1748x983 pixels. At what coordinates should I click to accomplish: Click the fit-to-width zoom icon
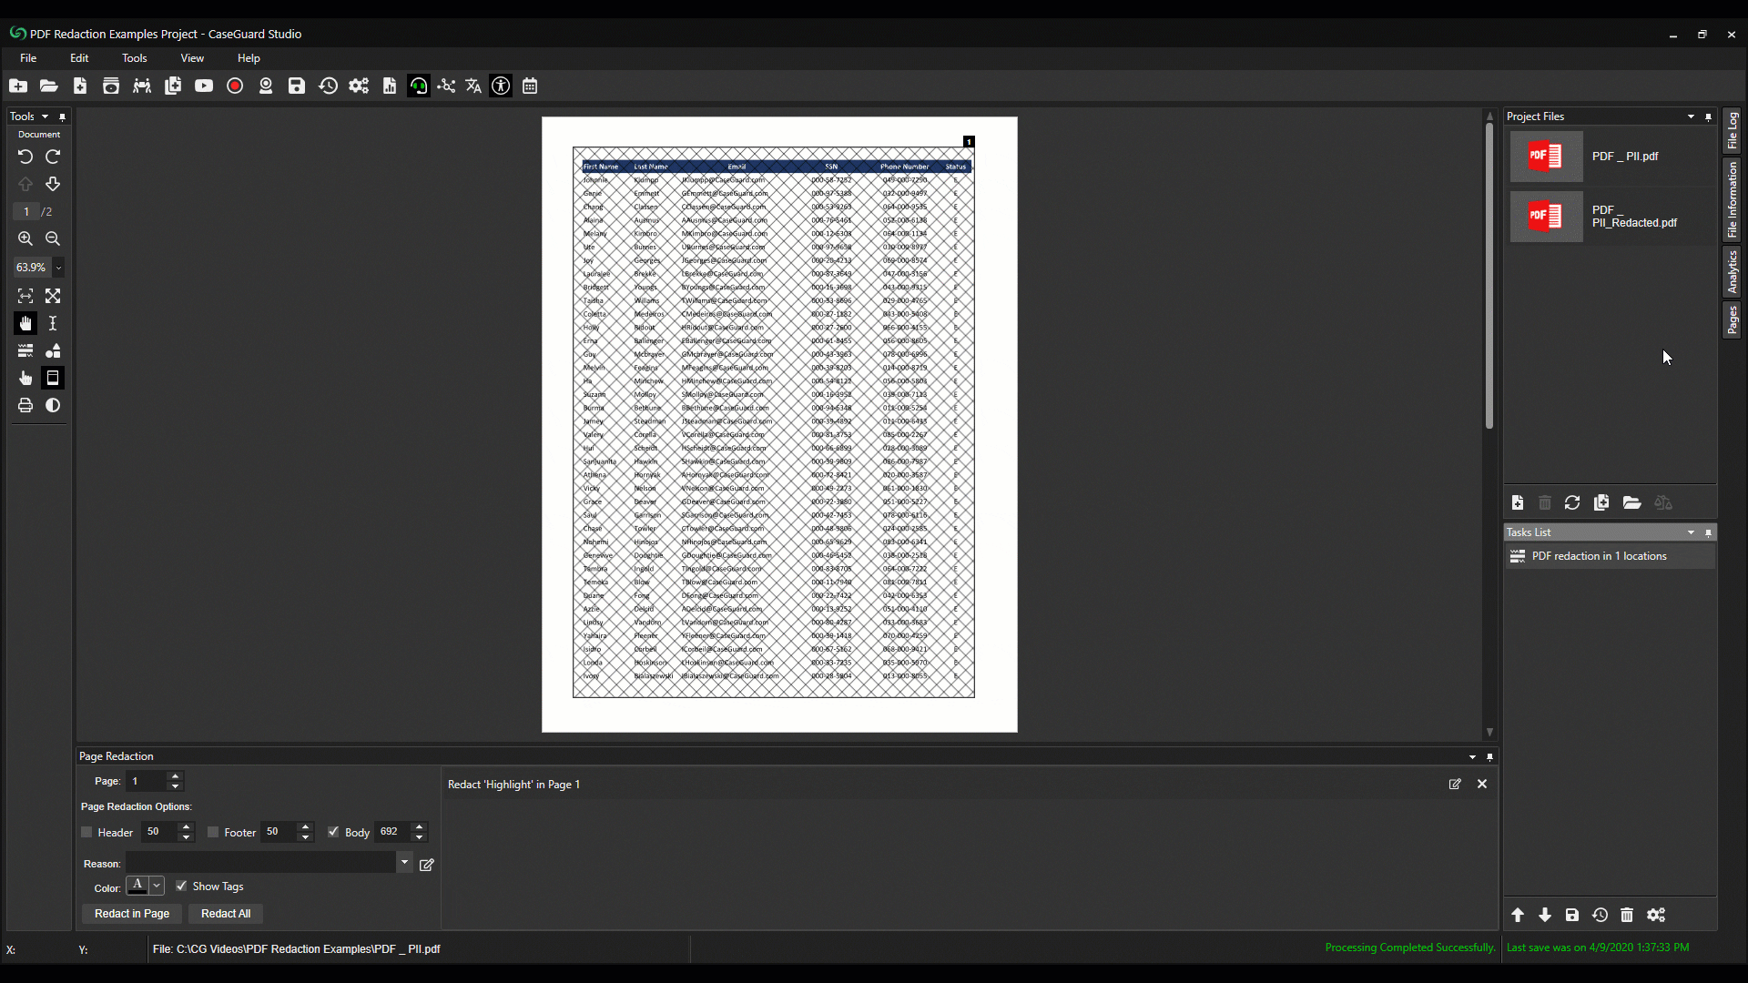coord(25,296)
